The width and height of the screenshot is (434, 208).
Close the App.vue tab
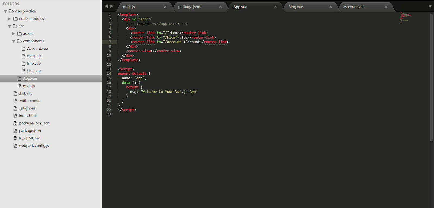coord(276,7)
